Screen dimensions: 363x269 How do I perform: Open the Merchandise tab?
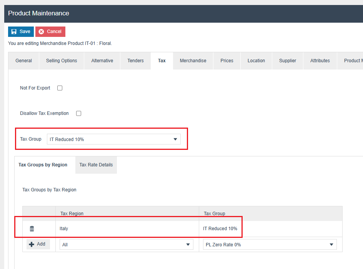[x=193, y=61]
